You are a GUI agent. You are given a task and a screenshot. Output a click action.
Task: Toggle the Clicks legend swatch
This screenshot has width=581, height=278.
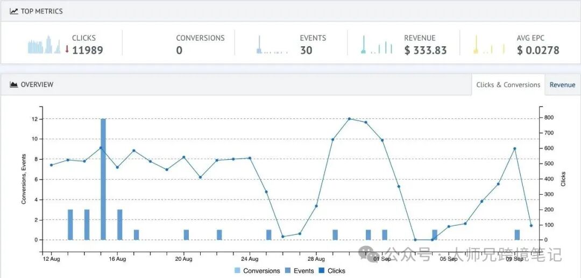[322, 271]
